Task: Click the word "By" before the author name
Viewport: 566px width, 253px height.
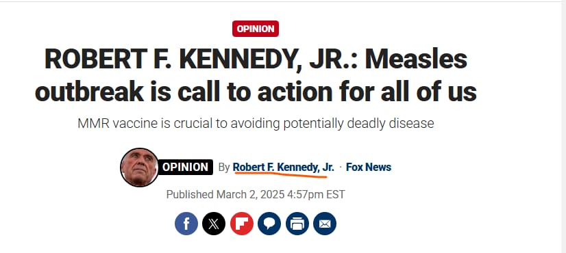Action: (x=224, y=168)
